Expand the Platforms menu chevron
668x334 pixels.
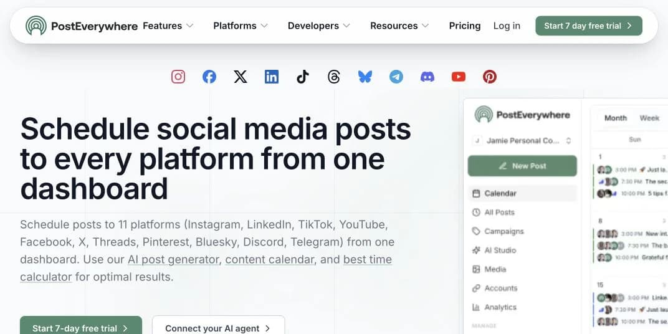tap(264, 26)
